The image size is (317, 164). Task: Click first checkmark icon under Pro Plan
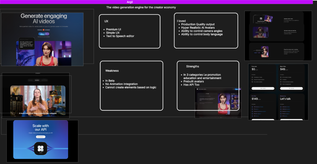[253, 107]
